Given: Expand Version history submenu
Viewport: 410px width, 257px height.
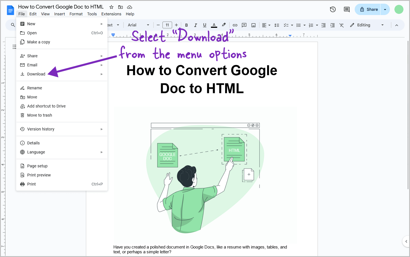Looking at the screenshot, I should 62,129.
